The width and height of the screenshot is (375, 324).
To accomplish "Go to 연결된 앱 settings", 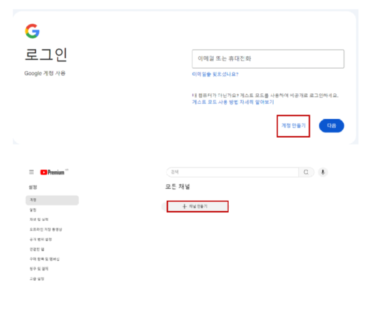I will point(37,249).
